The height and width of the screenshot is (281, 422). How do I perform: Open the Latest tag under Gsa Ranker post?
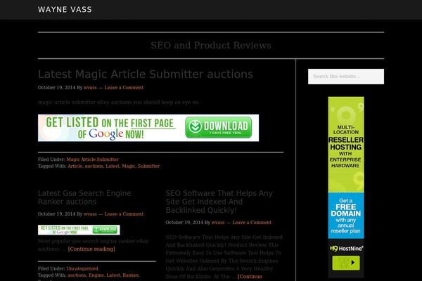click(x=113, y=275)
